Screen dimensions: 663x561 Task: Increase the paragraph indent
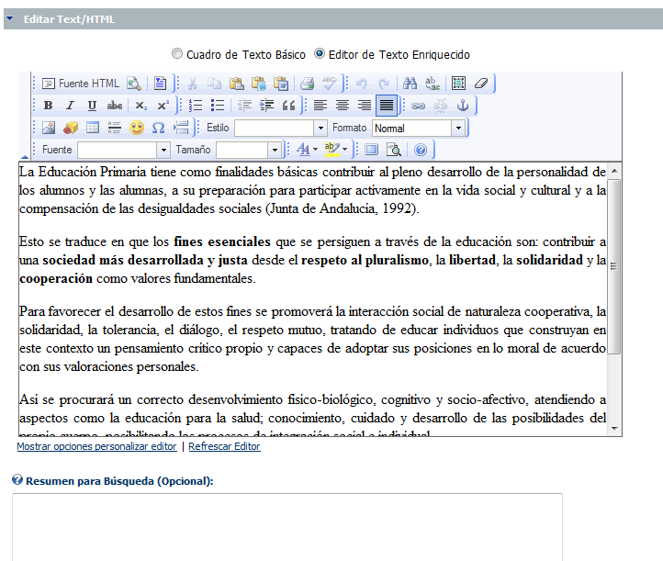(x=266, y=106)
